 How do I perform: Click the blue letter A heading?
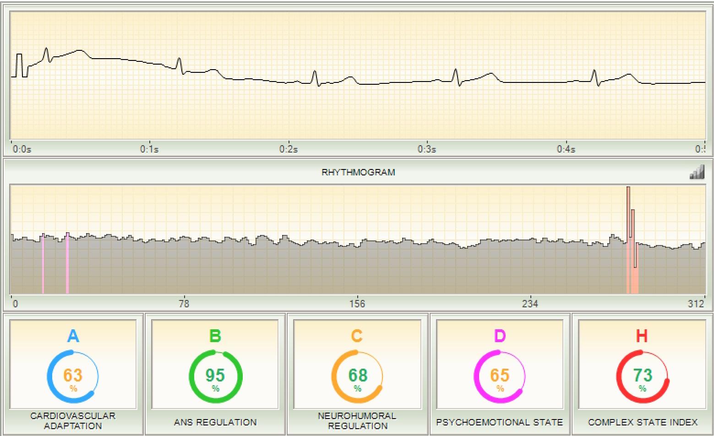[73, 337]
